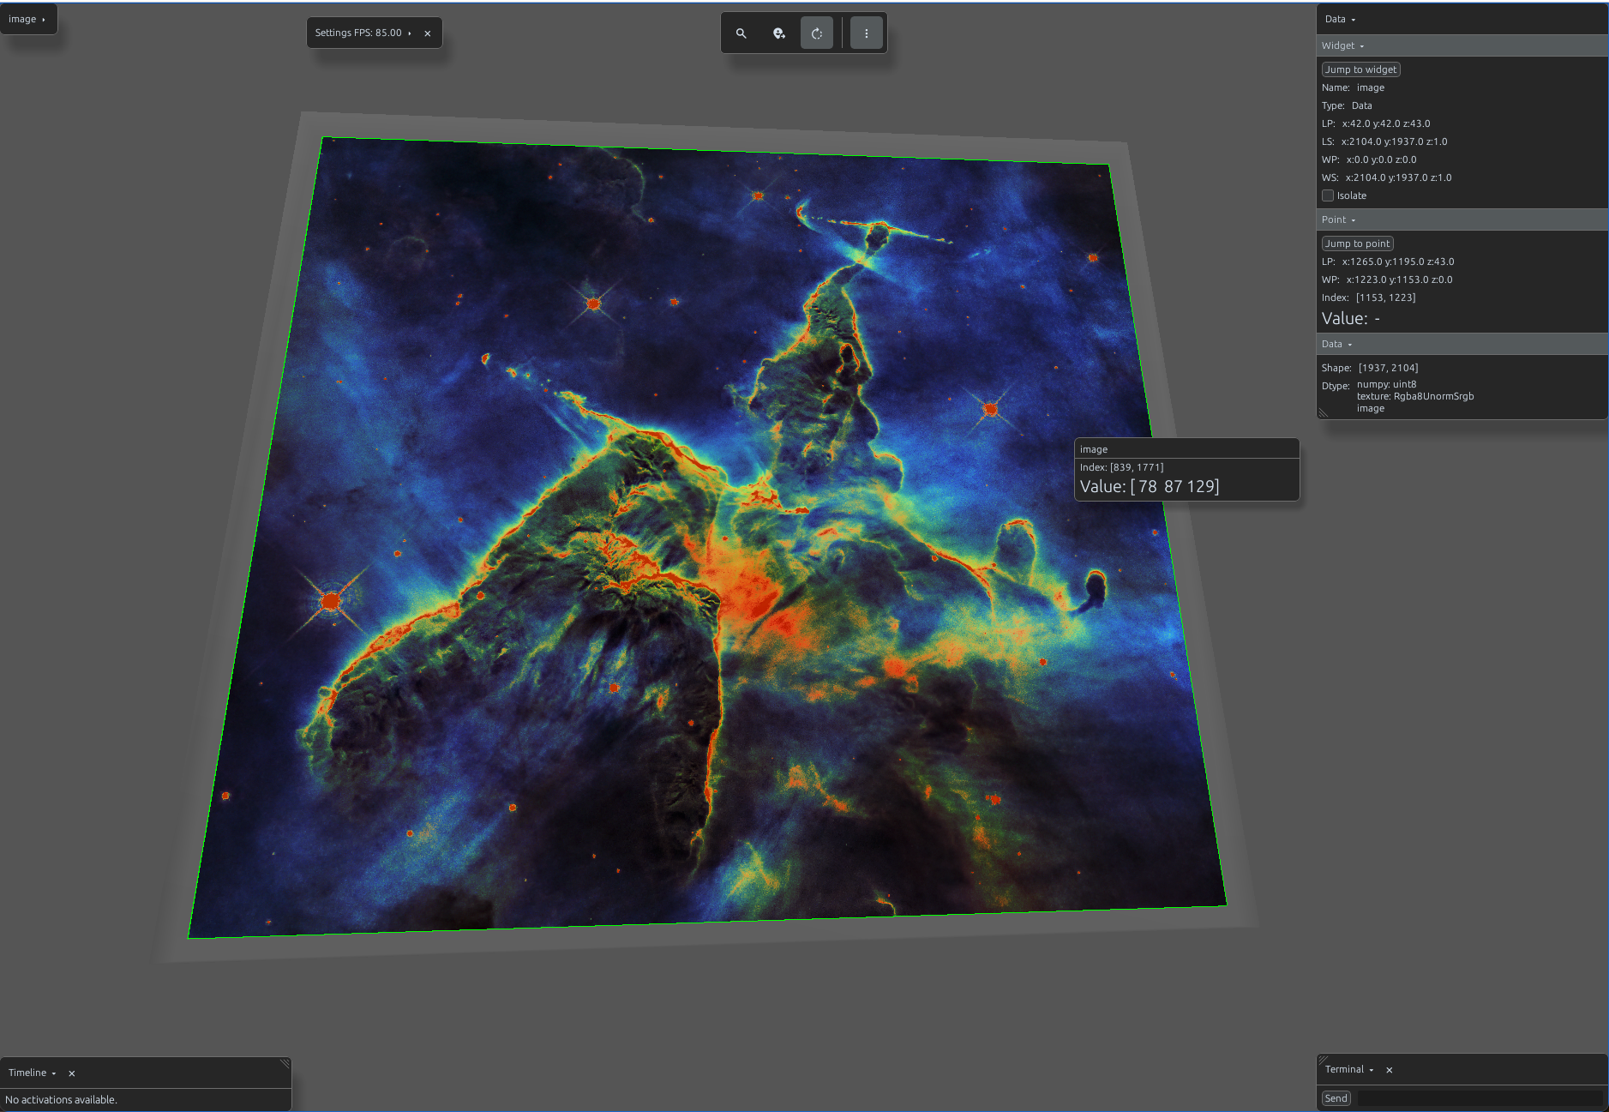The image size is (1609, 1112).
Task: Collapse the Terminal panel dropdown
Action: coord(1372,1070)
